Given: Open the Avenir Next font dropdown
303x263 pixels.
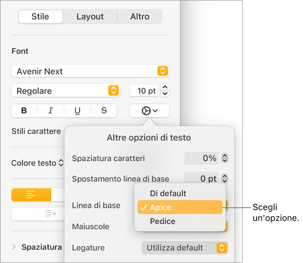Looking at the screenshot, I should pyautogui.click(x=90, y=71).
